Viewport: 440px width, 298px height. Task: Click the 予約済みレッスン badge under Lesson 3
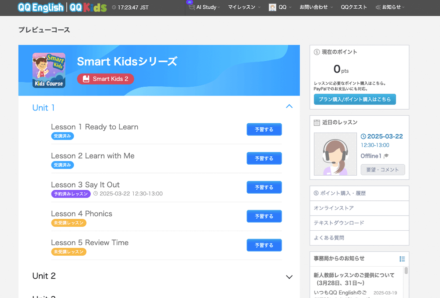pos(71,194)
